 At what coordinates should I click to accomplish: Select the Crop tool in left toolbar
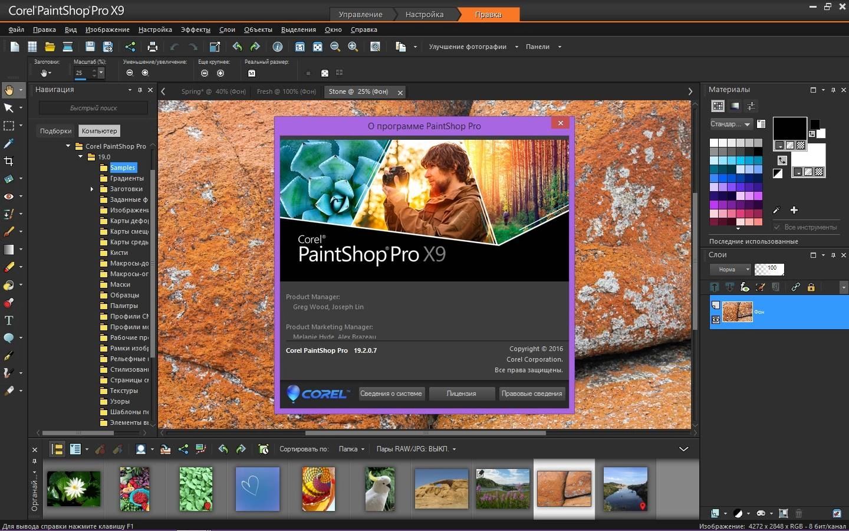[x=9, y=161]
